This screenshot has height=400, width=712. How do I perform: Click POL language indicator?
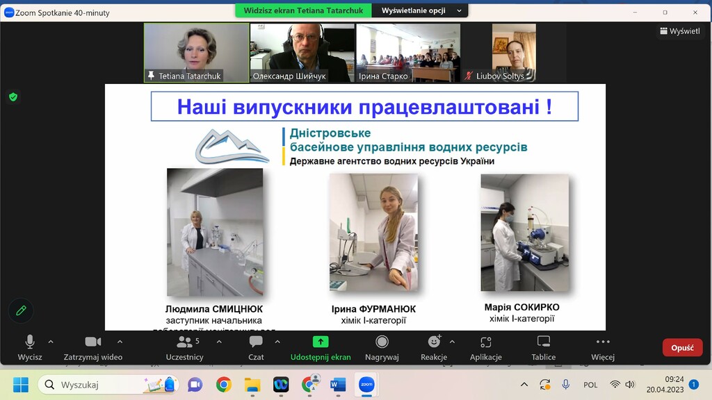(x=590, y=385)
